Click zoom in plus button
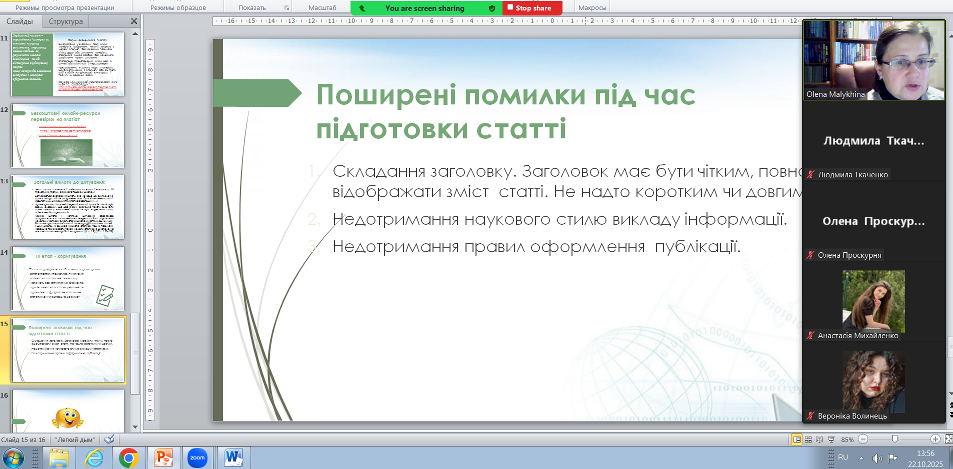953x469 pixels. click(x=935, y=439)
